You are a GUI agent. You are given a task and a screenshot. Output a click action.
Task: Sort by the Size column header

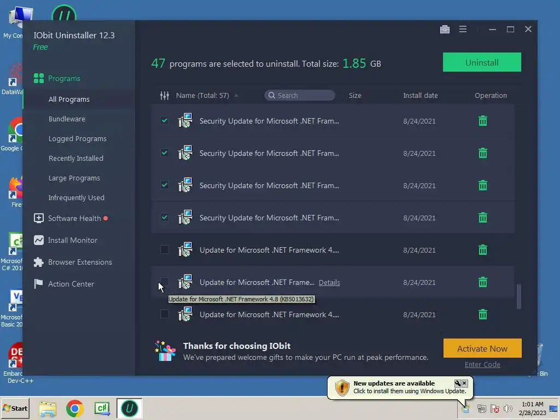click(355, 95)
